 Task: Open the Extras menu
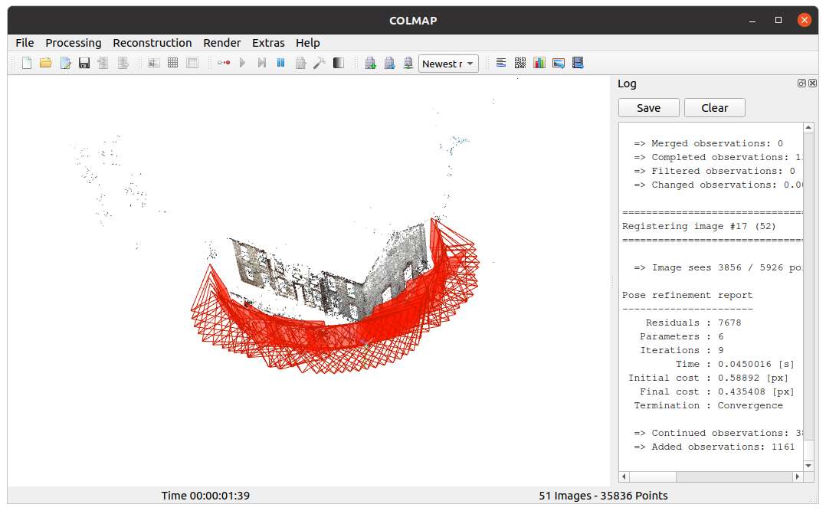(268, 43)
